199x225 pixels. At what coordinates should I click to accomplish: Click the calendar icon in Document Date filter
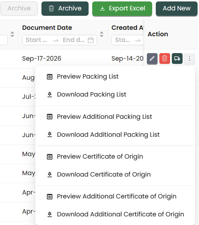pos(91,40)
